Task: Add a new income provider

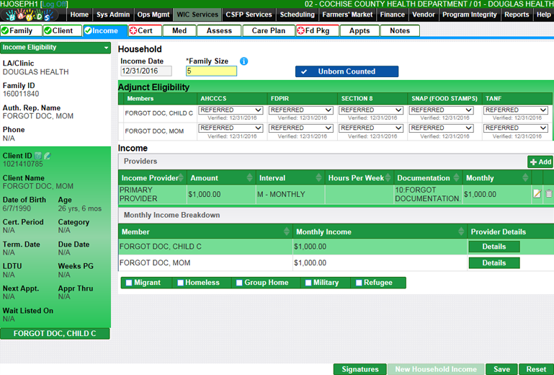Action: (x=540, y=162)
